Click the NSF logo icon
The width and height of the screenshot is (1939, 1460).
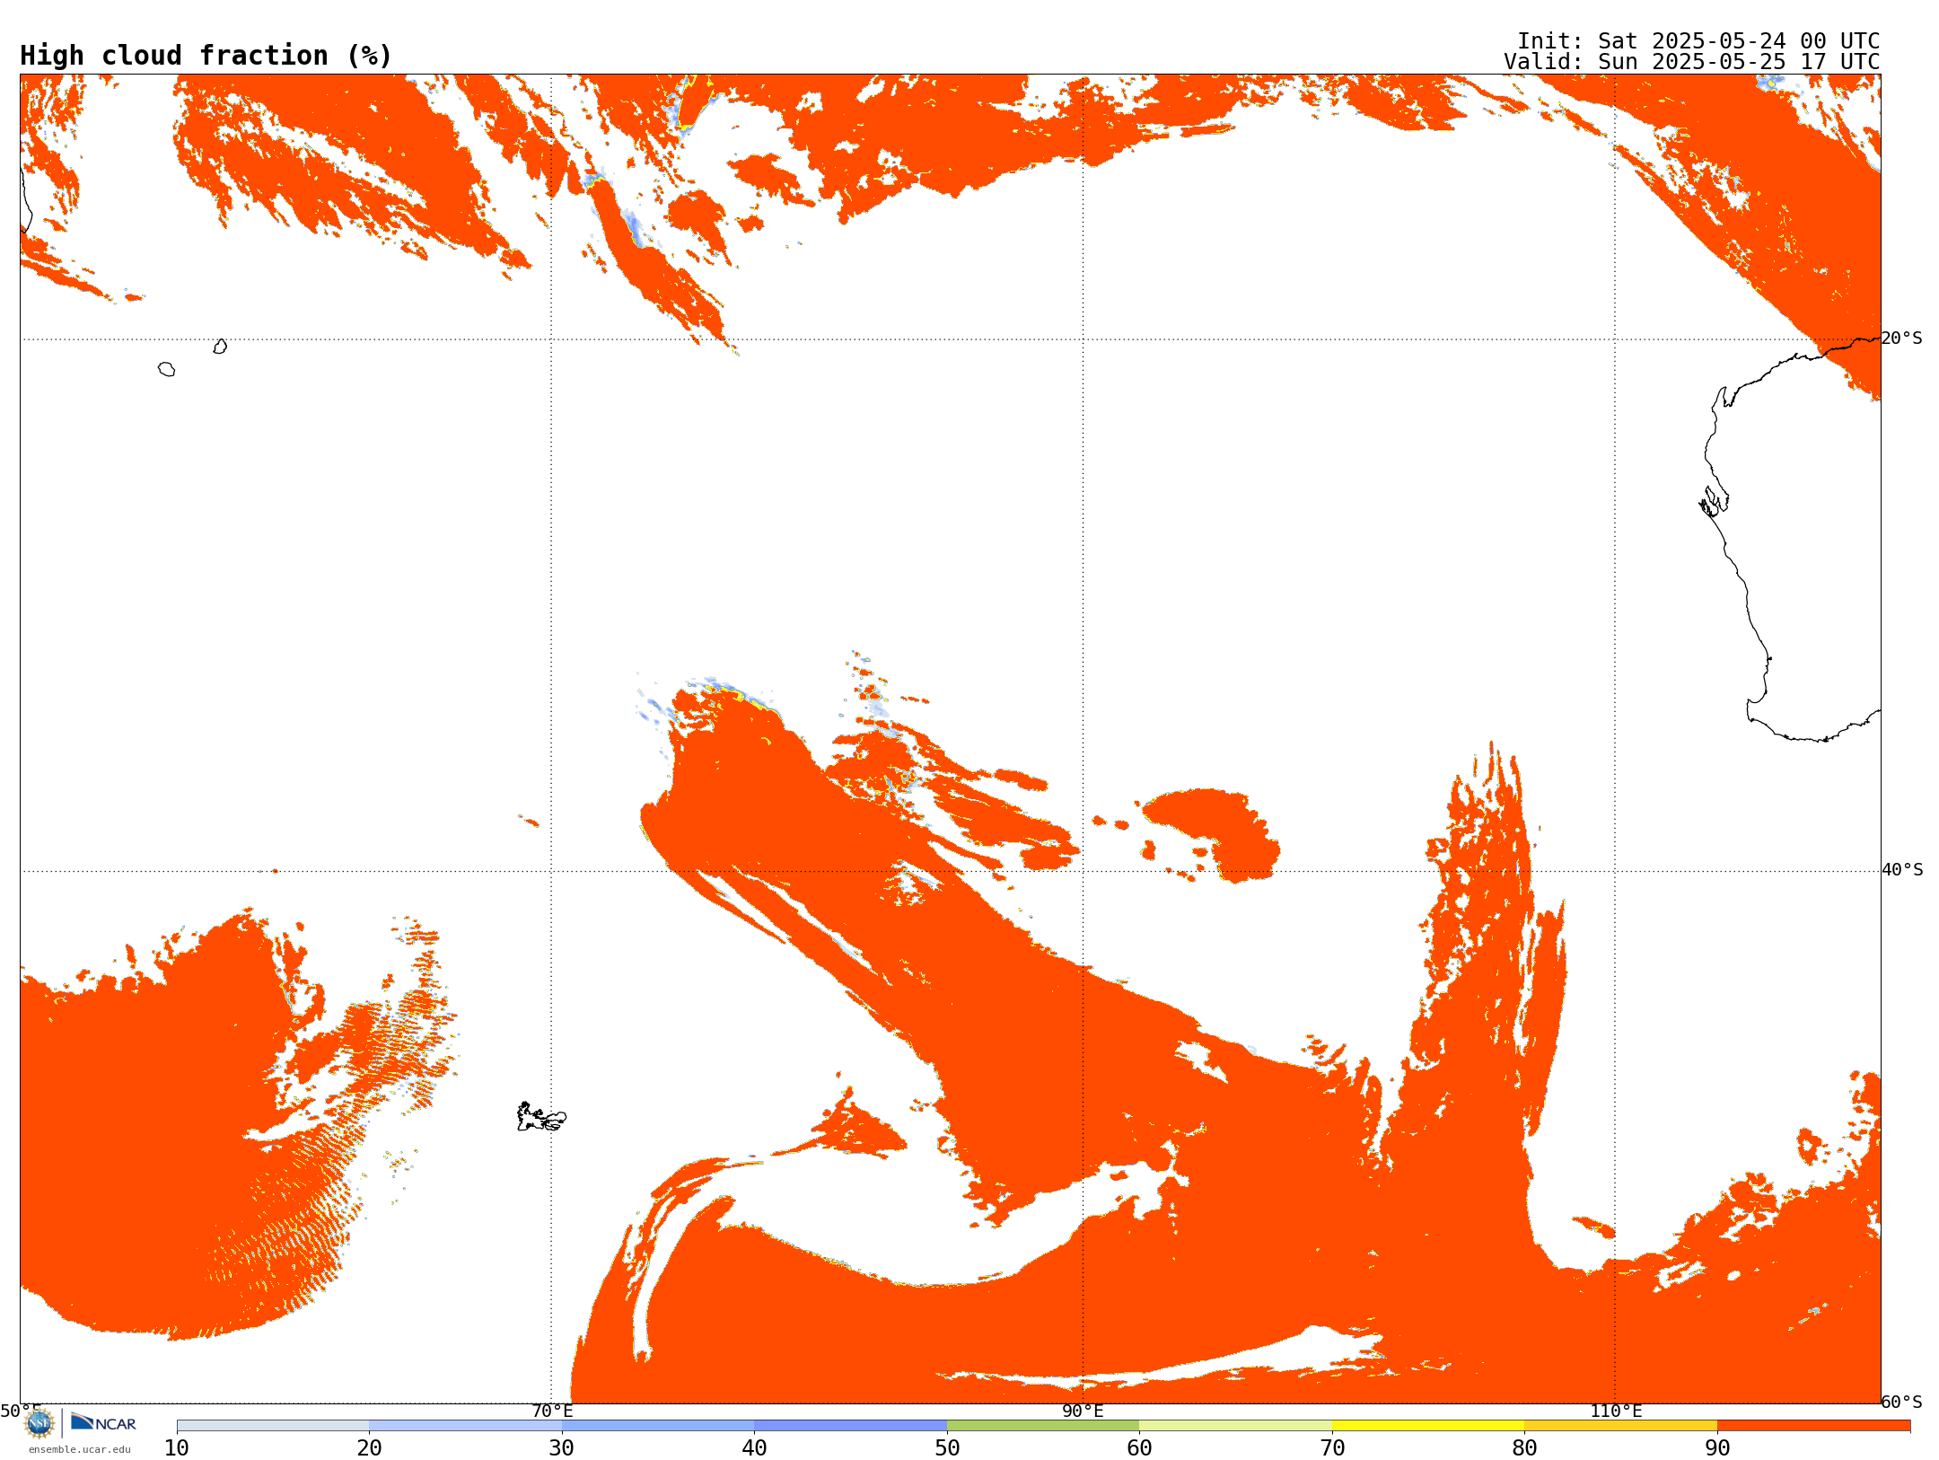[x=39, y=1423]
